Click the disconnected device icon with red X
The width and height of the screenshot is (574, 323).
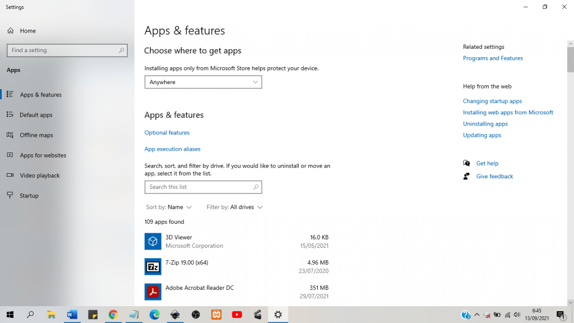[487, 315]
